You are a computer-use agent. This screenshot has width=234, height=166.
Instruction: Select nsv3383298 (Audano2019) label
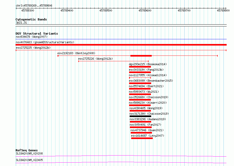148,119
